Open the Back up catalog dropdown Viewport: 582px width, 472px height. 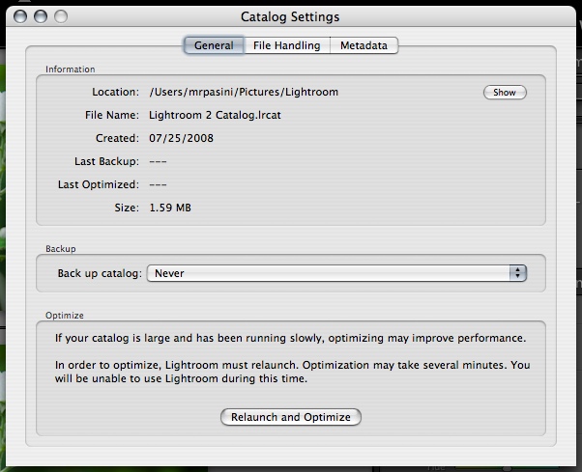click(x=336, y=273)
